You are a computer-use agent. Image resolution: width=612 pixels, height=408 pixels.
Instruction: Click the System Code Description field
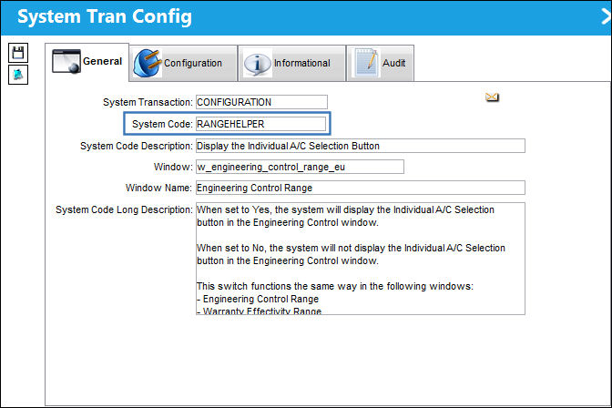(x=361, y=146)
